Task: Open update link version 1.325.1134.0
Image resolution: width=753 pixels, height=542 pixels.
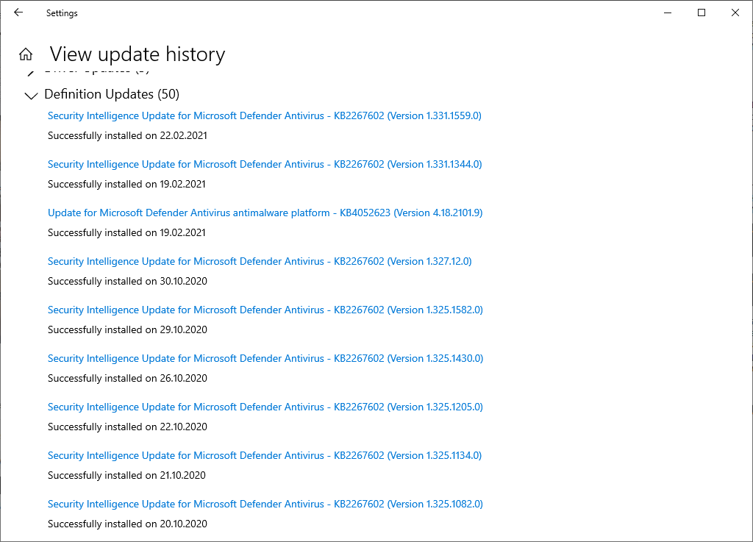Action: (x=265, y=455)
